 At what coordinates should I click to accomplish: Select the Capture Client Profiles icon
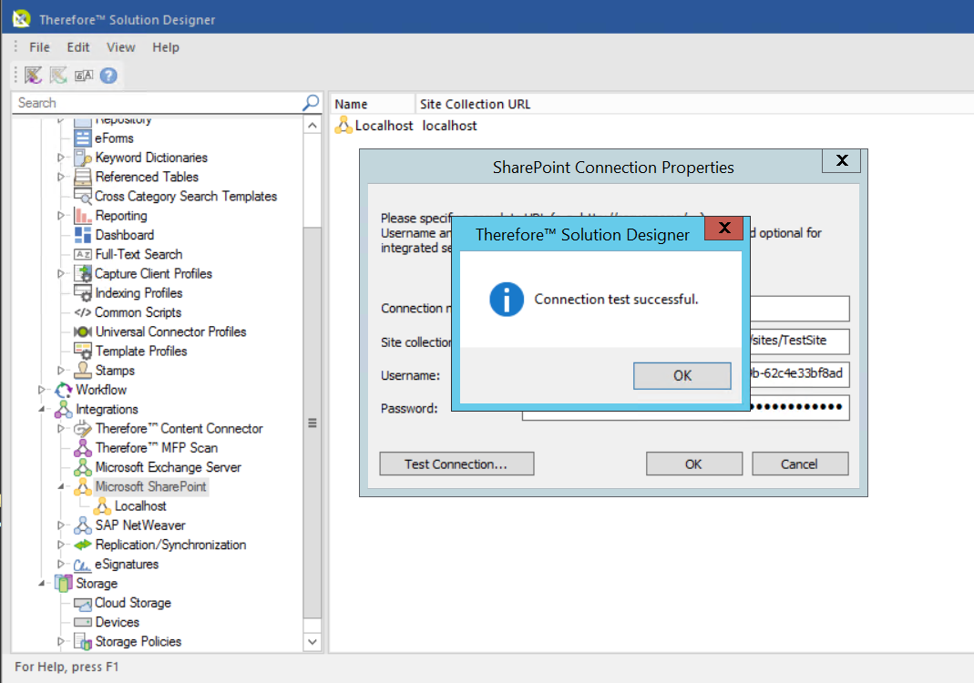pyautogui.click(x=83, y=273)
